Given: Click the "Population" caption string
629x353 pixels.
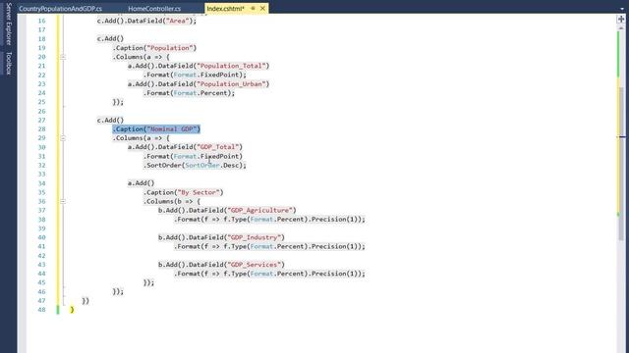Looking at the screenshot, I should click(x=170, y=48).
